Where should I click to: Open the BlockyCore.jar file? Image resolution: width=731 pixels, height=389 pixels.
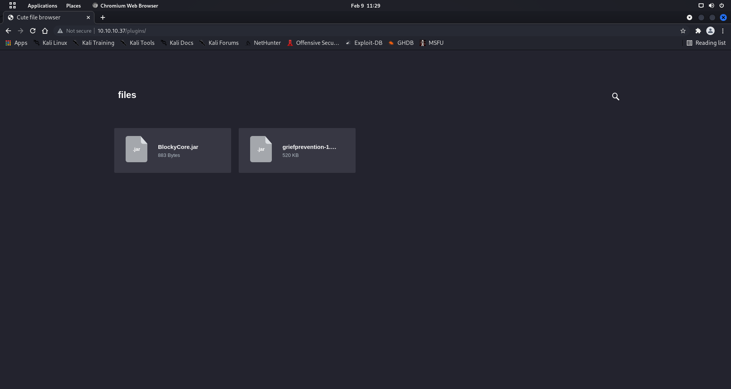[172, 150]
